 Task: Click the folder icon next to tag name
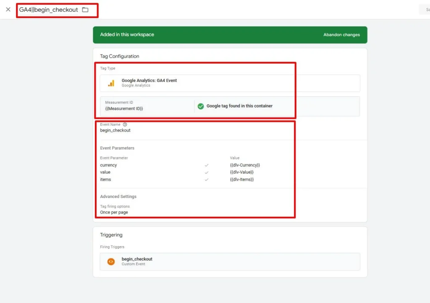point(85,10)
